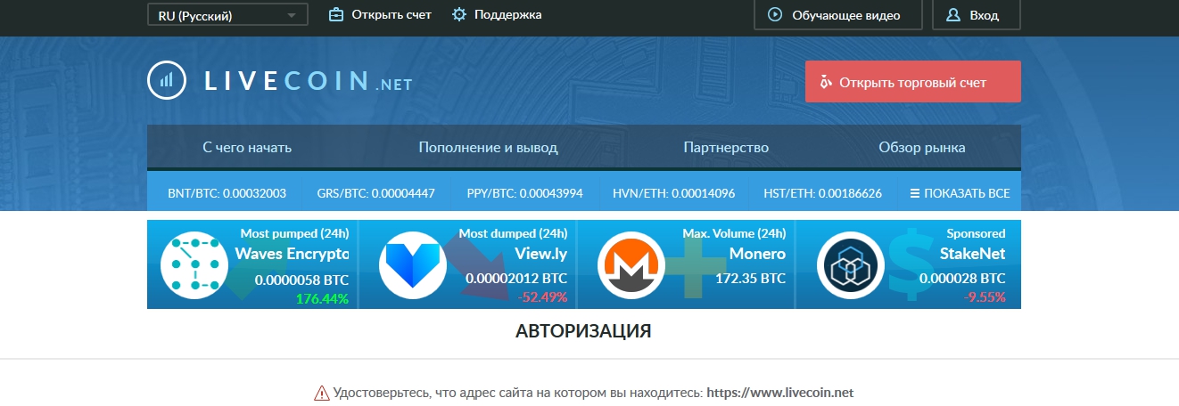Image resolution: width=1179 pixels, height=406 pixels.
Task: Open the Партнерство menu item
Action: (x=726, y=148)
